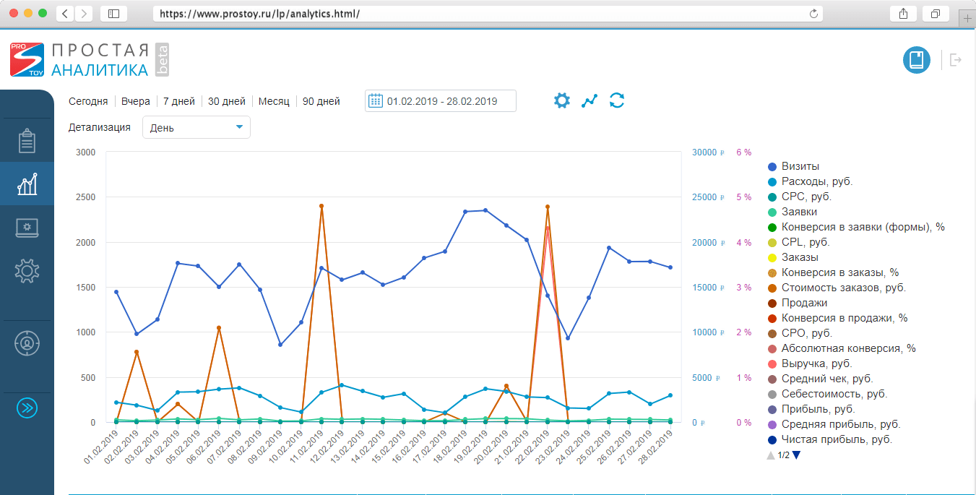Viewport: 976px width, 495px height.
Task: Select the Месяц period
Action: click(x=274, y=101)
